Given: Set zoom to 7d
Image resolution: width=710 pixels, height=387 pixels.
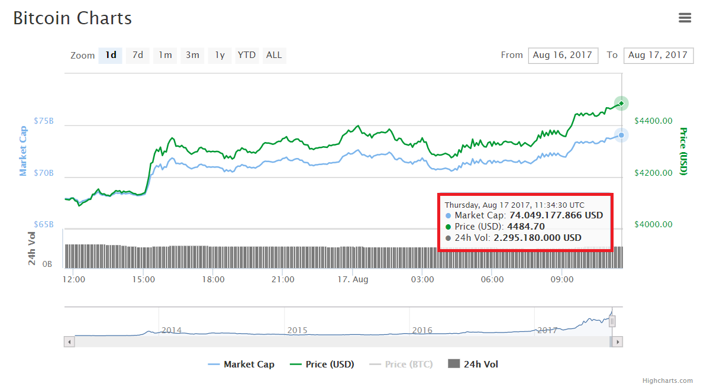Looking at the screenshot, I should coord(137,55).
